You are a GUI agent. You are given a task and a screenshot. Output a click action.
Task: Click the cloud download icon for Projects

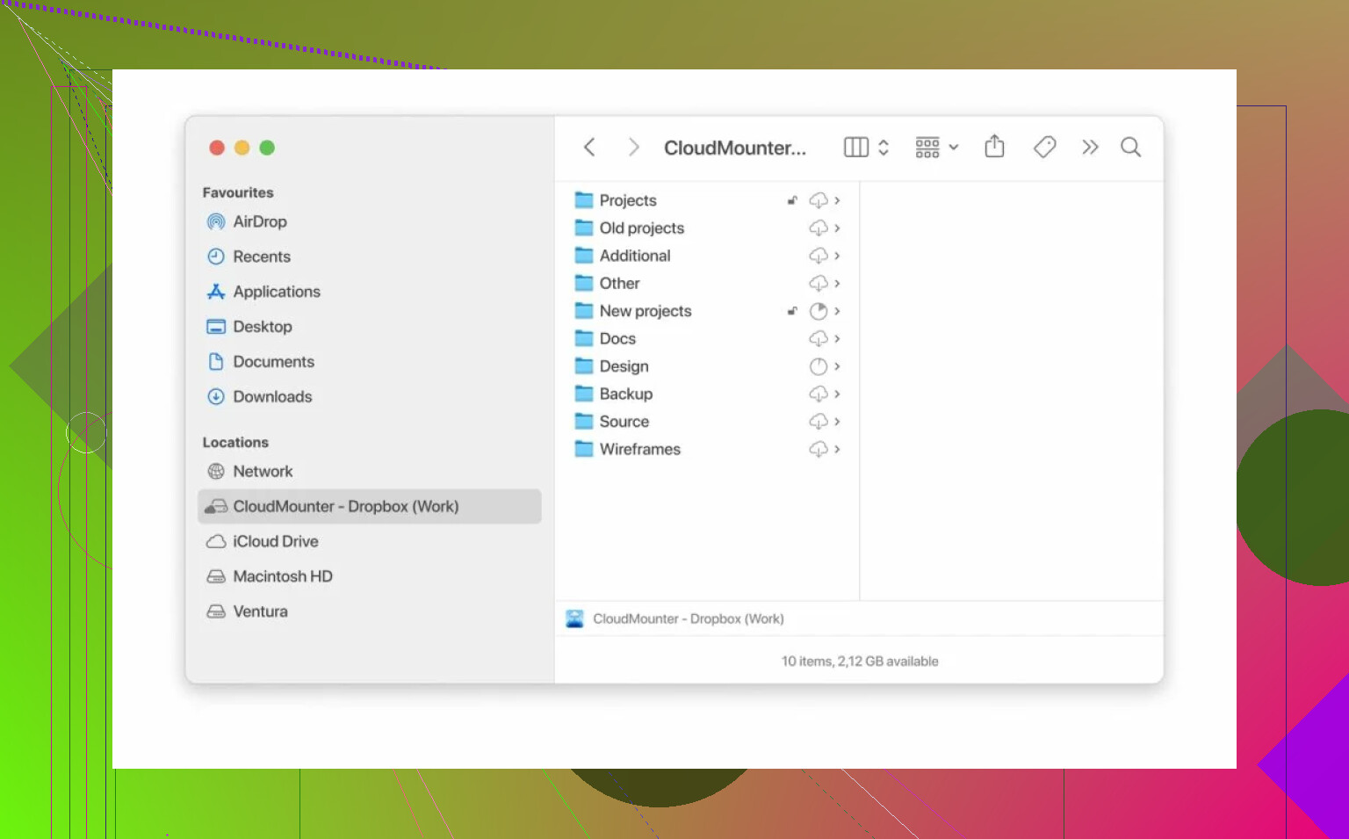tap(818, 200)
